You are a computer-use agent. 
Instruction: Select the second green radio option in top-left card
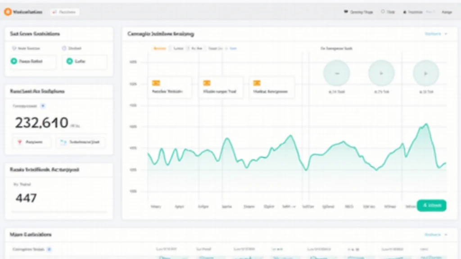(69, 62)
